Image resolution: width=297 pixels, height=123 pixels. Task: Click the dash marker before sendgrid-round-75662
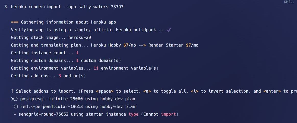pyautogui.click(x=15, y=114)
